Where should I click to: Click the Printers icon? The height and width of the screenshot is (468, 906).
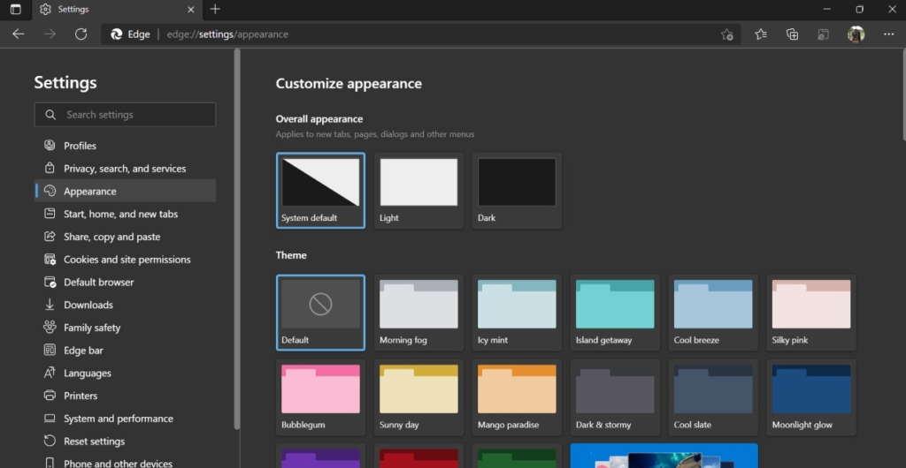(x=50, y=396)
